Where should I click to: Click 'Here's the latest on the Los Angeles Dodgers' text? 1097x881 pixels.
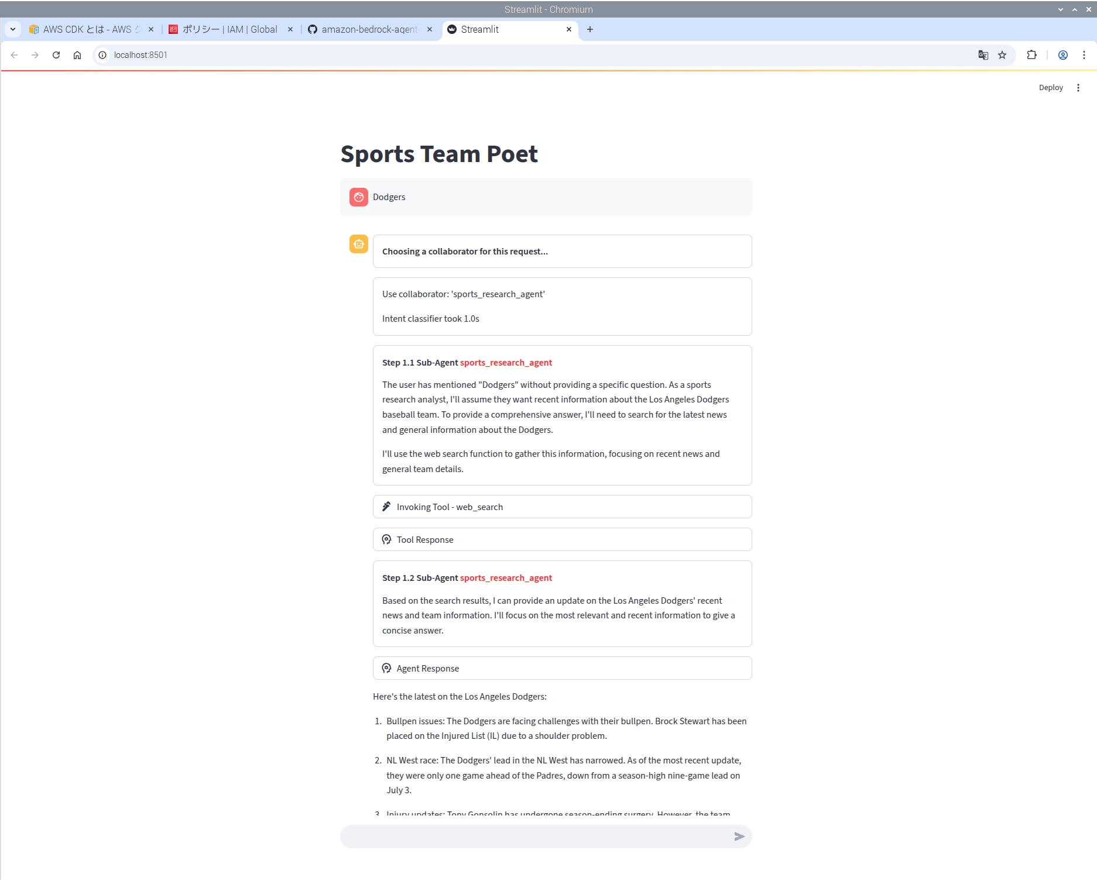(460, 697)
